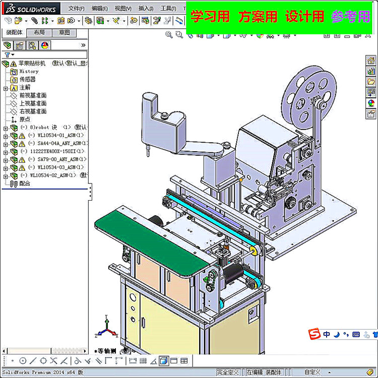The width and height of the screenshot is (378, 378).
Task: Switch to the 草图 tab
Action: tap(64, 33)
